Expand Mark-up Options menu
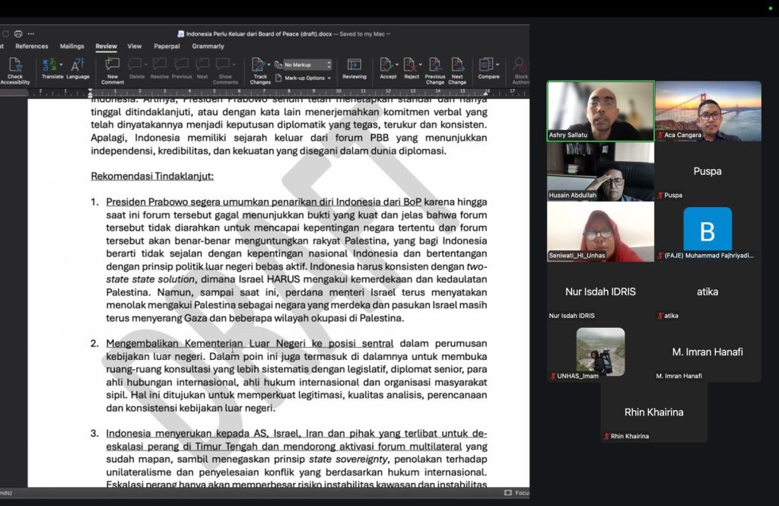Viewport: 779px width, 506px height. [308, 78]
